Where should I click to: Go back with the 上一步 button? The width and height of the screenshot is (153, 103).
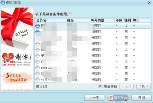coord(94,98)
